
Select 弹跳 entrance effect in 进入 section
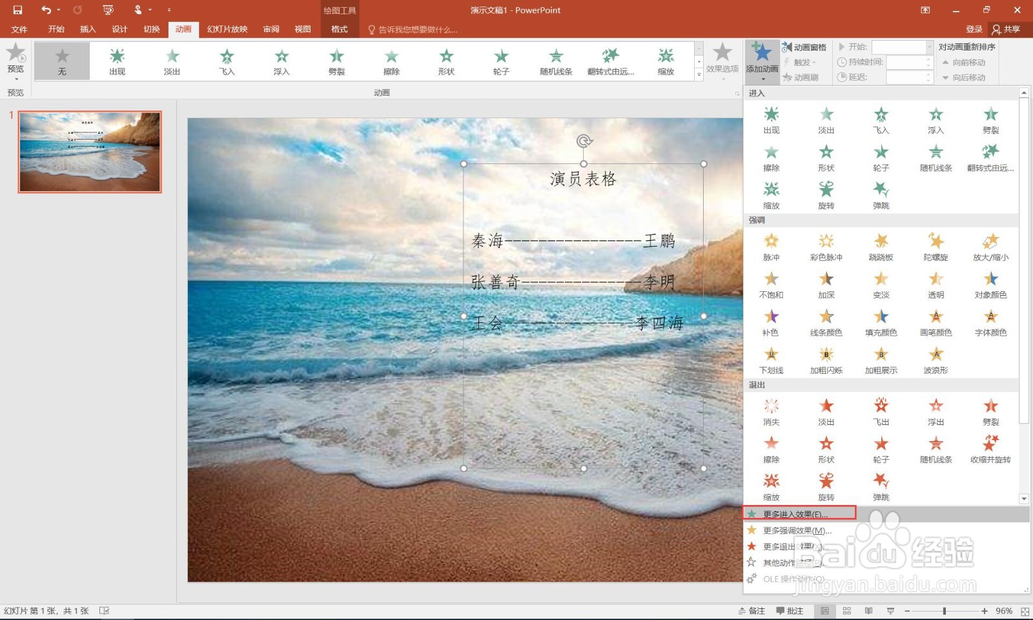(881, 195)
